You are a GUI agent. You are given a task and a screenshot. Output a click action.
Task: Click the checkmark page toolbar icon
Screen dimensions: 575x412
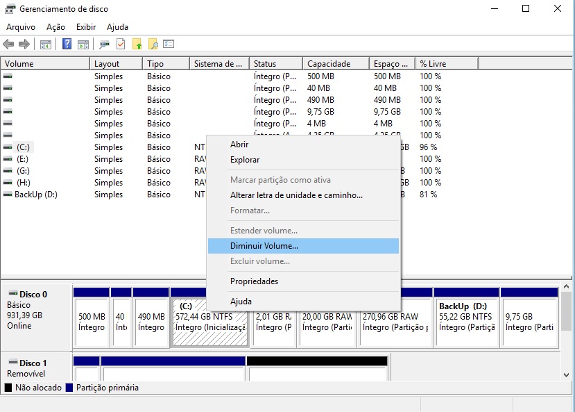pos(121,44)
